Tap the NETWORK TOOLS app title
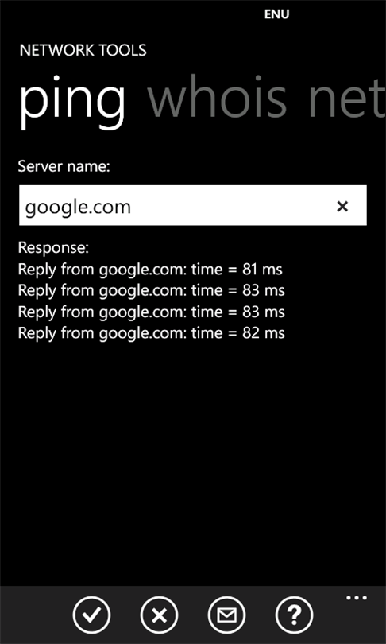 (x=83, y=51)
